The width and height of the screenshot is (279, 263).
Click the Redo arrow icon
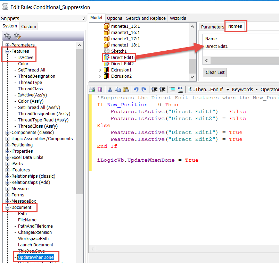coord(144,90)
